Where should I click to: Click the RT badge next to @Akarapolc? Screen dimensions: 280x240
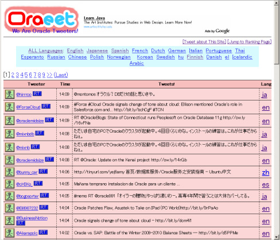(43, 233)
